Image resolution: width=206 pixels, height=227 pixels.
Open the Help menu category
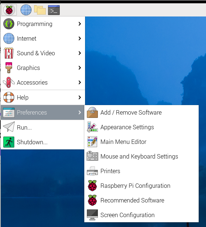[43, 97]
